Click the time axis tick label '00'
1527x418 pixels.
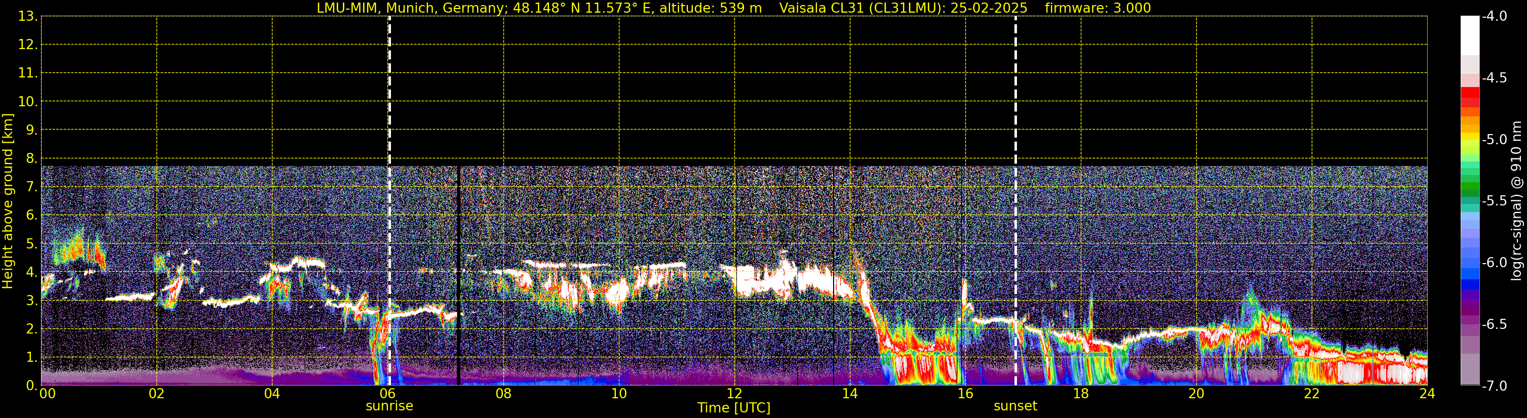tap(48, 394)
